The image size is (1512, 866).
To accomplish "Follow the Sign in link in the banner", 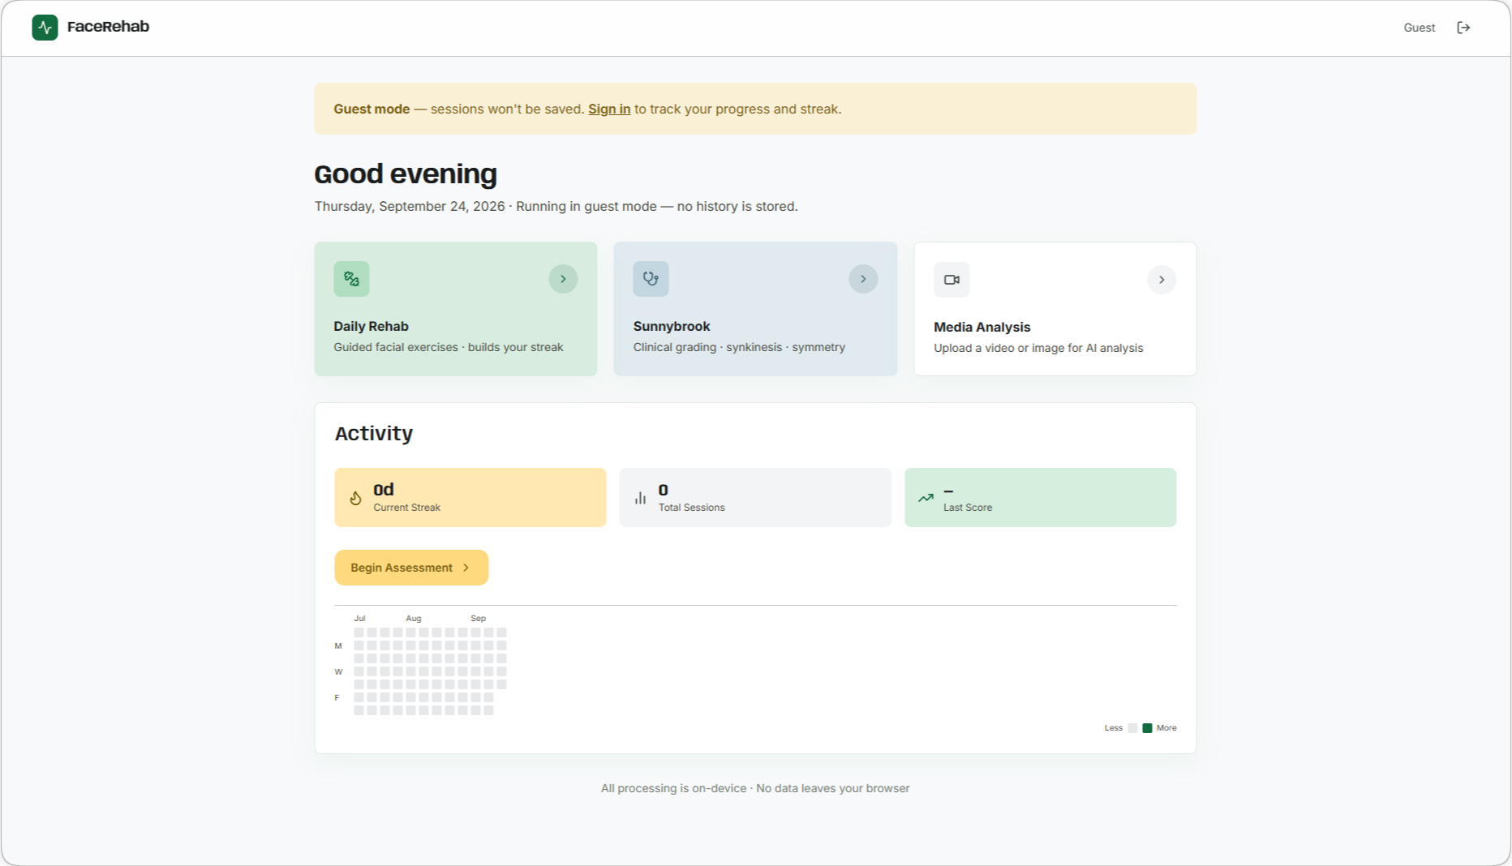I will [x=608, y=109].
